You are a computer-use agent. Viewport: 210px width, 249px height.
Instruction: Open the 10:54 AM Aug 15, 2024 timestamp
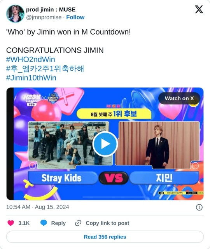[37, 207]
